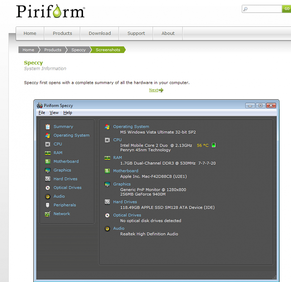This screenshot has width=291, height=282.
Task: Select Summary in the sidebar
Action: click(63, 126)
